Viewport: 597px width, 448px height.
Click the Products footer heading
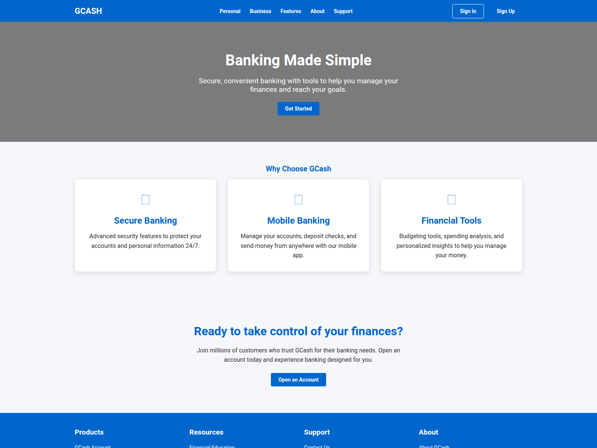(89, 432)
